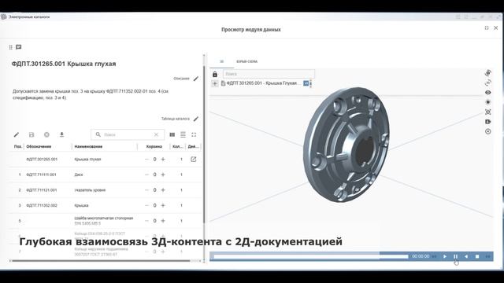Click the blue 3D badge on tree item
This screenshot has height=283, width=504.
pyautogui.click(x=306, y=83)
